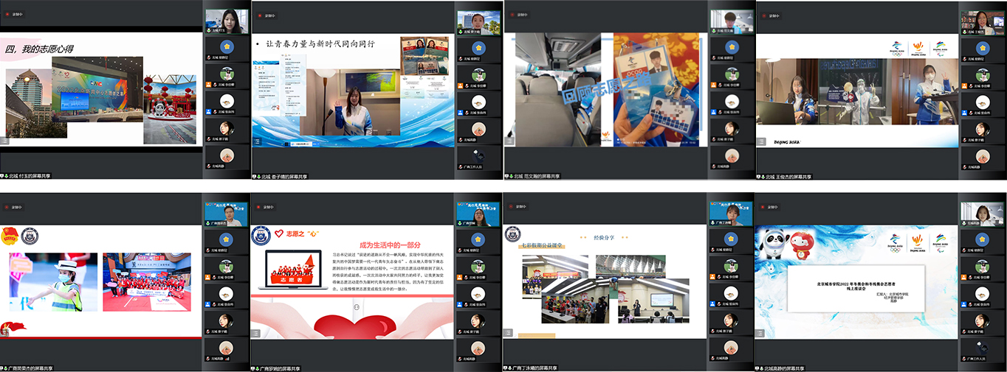
Task: Select 娄子晴's speaker video tile at top
Action: pos(478,23)
